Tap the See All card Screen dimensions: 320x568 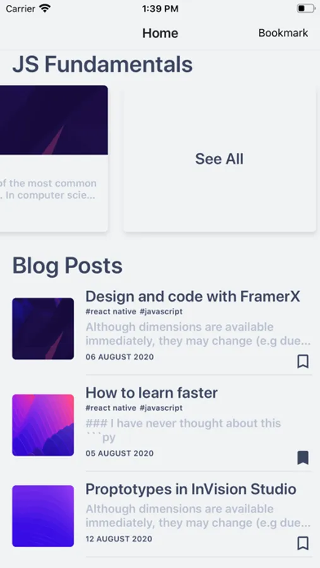click(x=220, y=158)
